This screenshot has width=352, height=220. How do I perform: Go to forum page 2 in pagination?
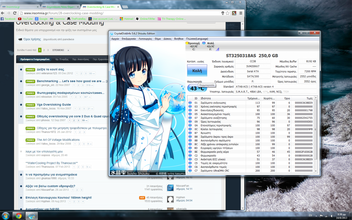(44, 50)
